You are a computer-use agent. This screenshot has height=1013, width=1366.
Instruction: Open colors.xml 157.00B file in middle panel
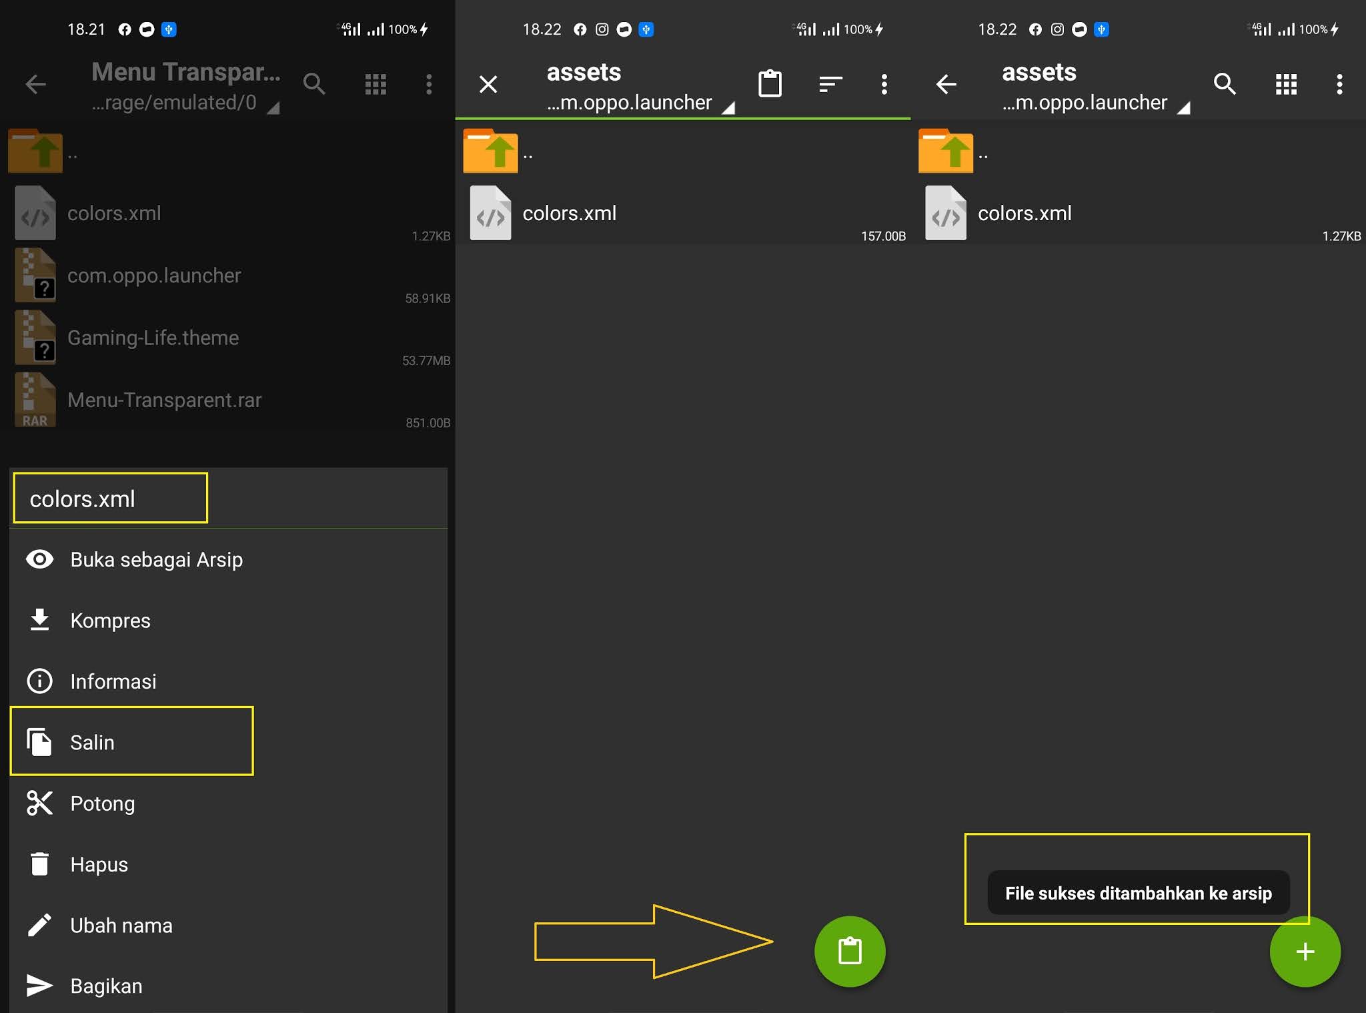coord(569,214)
